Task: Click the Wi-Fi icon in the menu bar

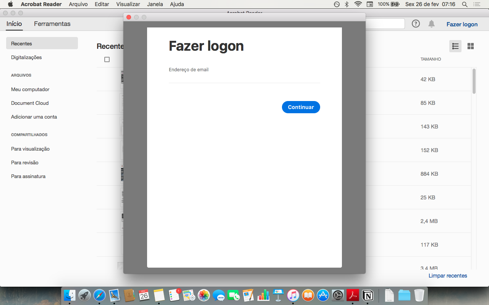Action: (358, 4)
